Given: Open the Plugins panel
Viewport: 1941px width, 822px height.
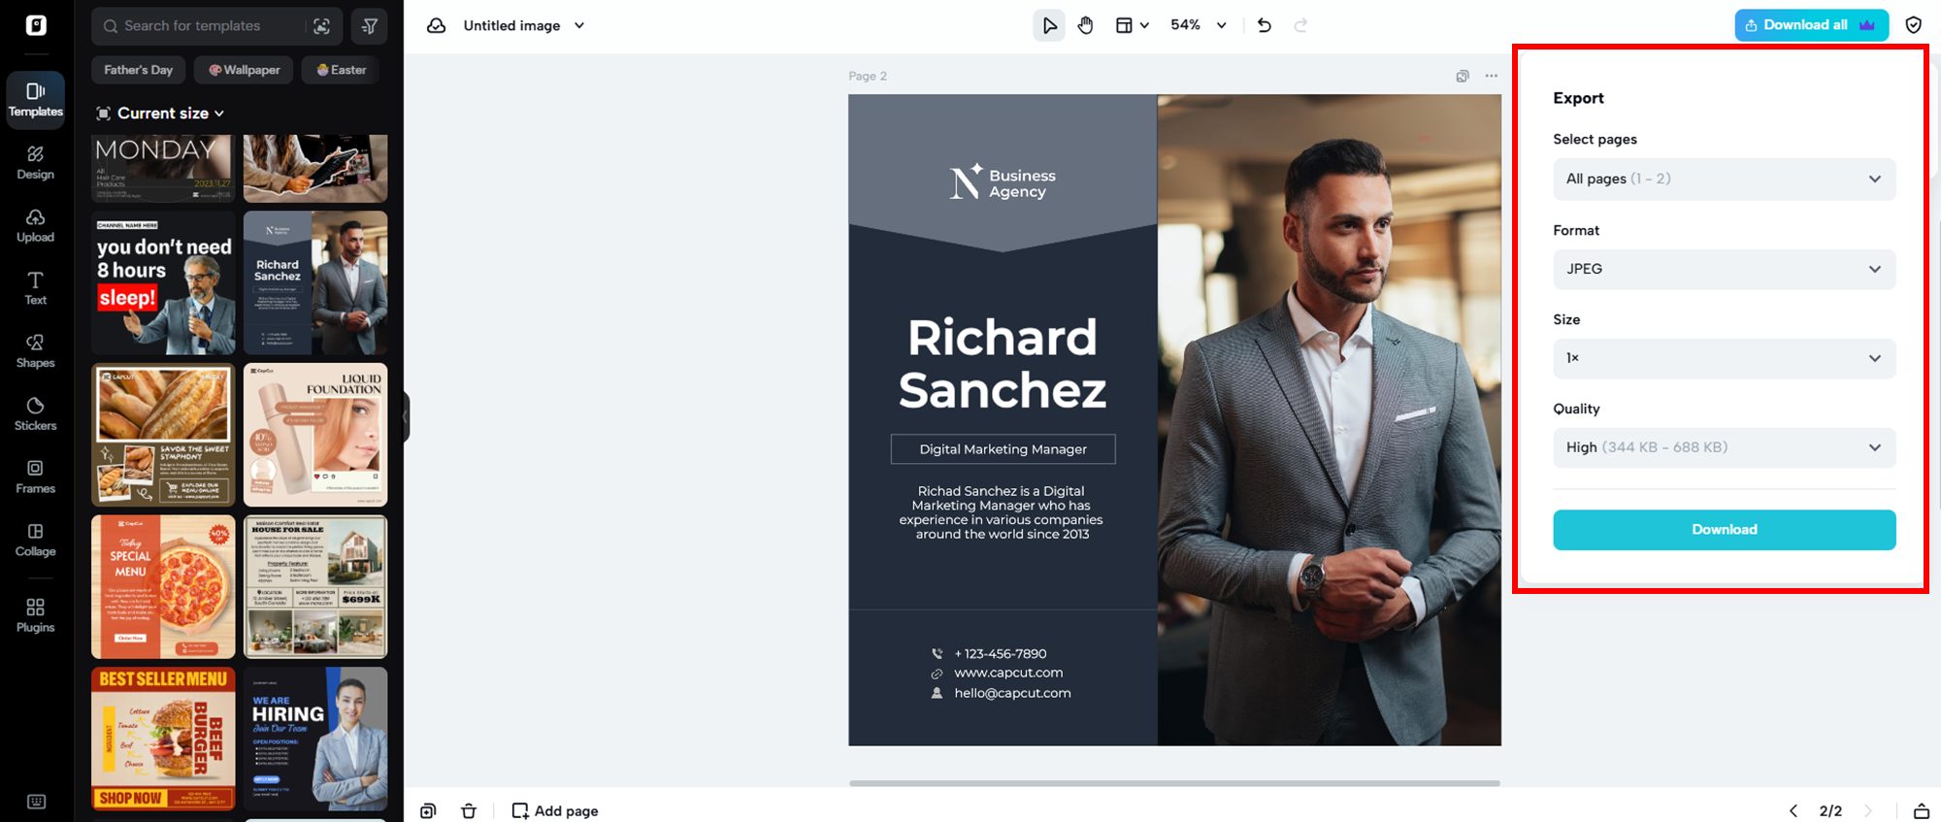Looking at the screenshot, I should pyautogui.click(x=36, y=615).
